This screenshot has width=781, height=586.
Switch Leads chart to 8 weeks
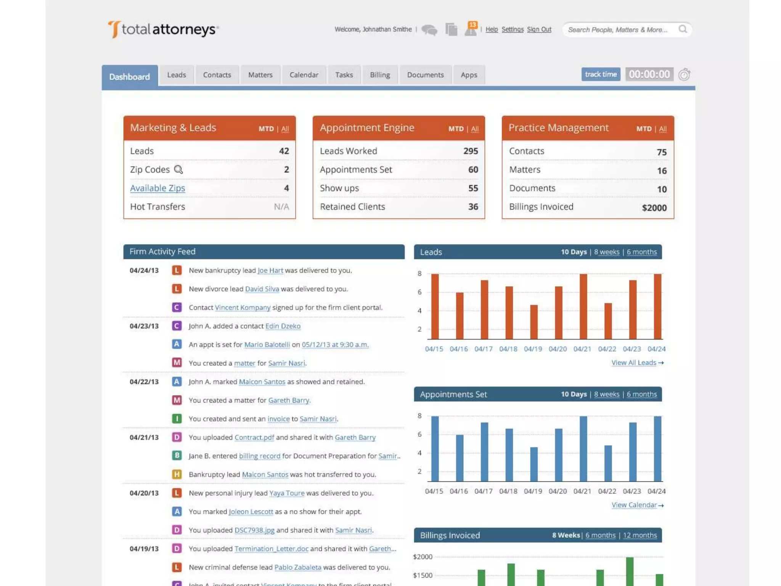point(606,252)
